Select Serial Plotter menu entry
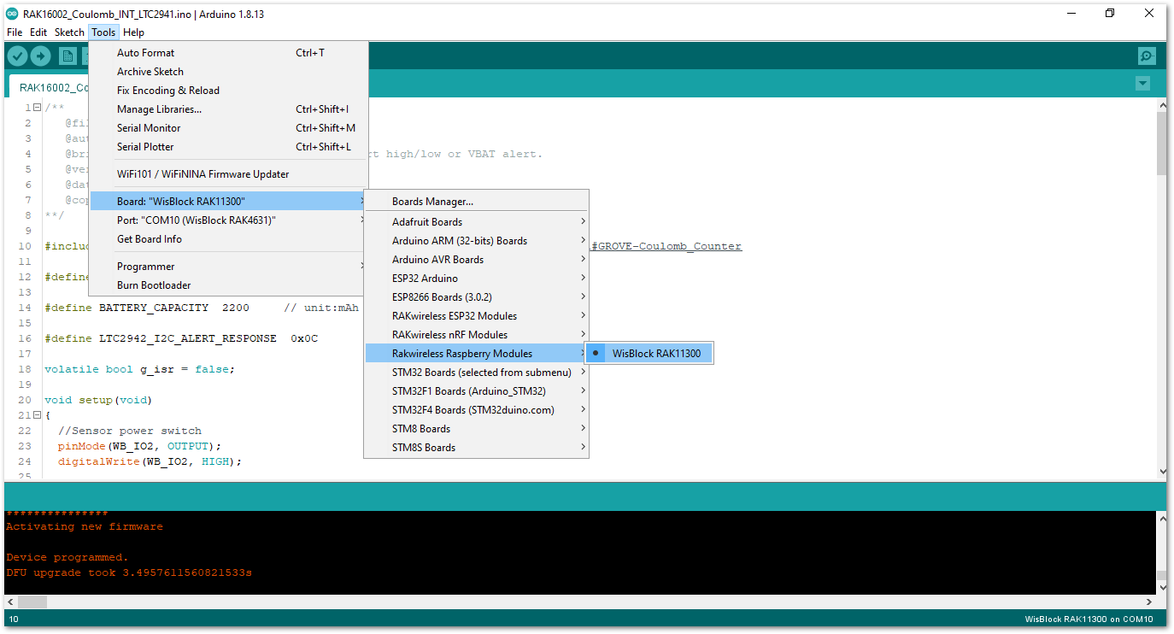The image size is (1174, 634). click(229, 147)
